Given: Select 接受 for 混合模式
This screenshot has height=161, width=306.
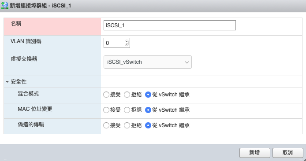Looking at the screenshot, I should pyautogui.click(x=106, y=95).
